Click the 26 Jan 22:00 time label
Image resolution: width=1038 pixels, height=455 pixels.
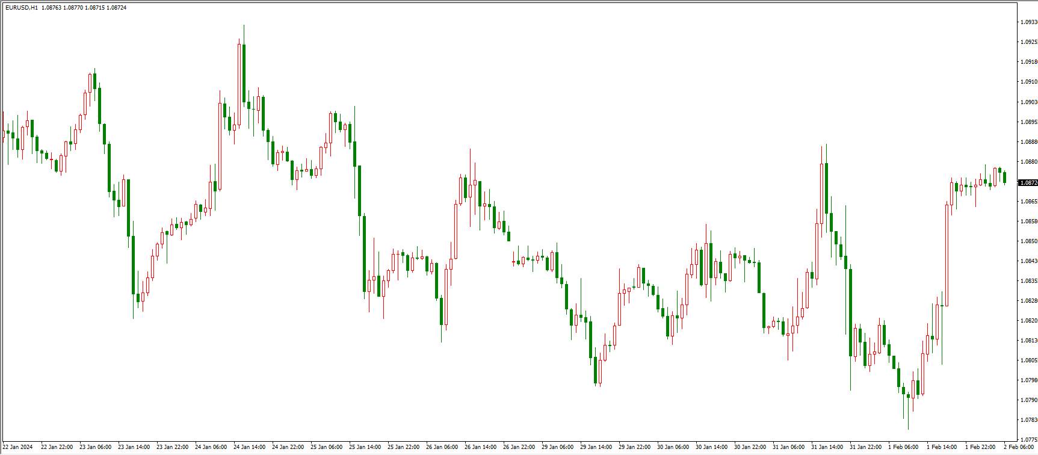click(519, 447)
